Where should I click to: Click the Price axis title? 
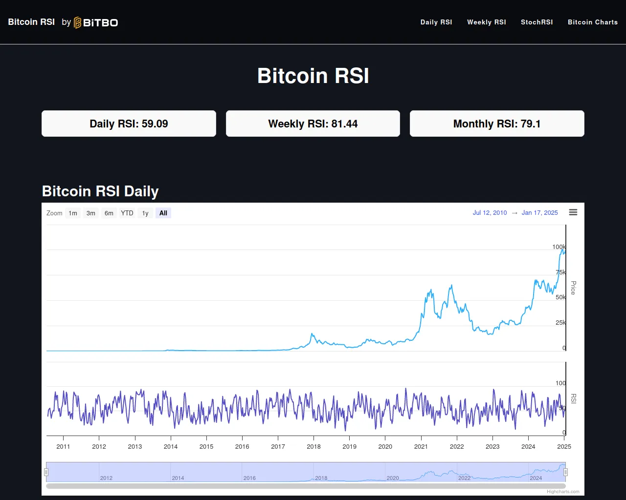click(573, 288)
